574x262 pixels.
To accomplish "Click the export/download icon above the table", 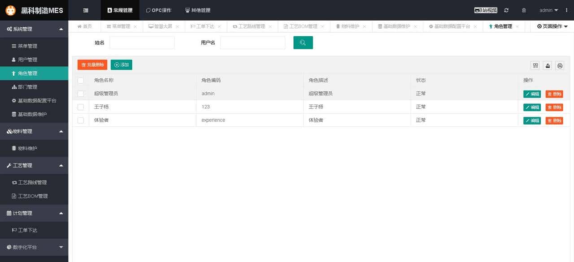I will click(547, 65).
